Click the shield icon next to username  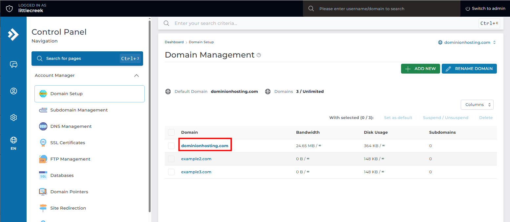[10, 8]
